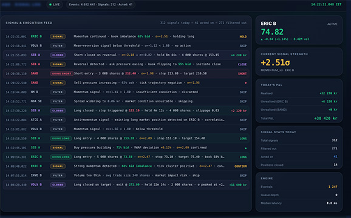Click the 14:22:31.048 CET clock
Image resolution: width=351 pixels, height=218 pixels.
point(326,4)
